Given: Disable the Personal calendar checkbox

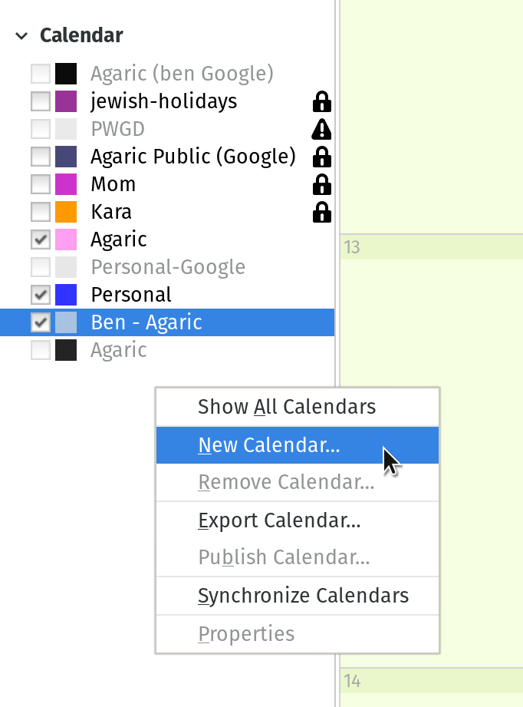Looking at the screenshot, I should pyautogui.click(x=40, y=294).
